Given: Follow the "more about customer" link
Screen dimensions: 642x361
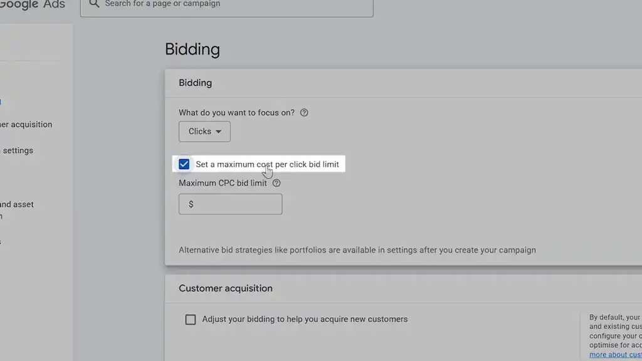Looking at the screenshot, I should click(x=615, y=354).
